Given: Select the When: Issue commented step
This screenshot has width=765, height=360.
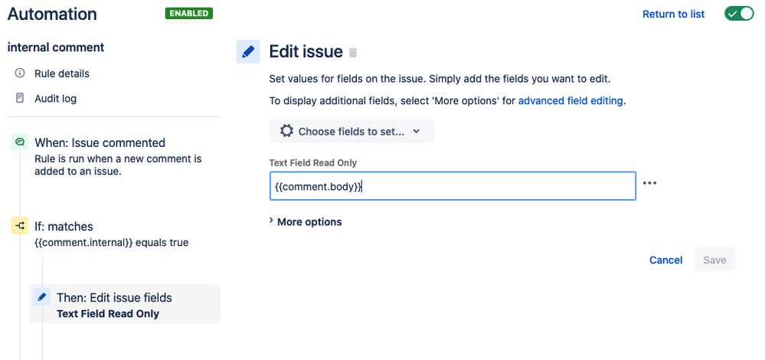Looking at the screenshot, I should pos(100,143).
